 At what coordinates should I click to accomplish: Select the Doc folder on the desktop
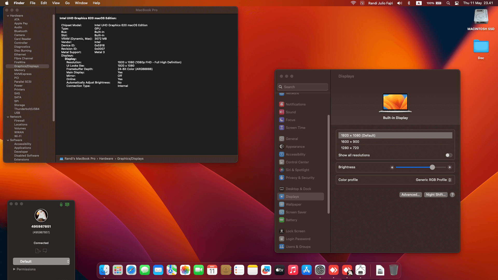coord(481,50)
